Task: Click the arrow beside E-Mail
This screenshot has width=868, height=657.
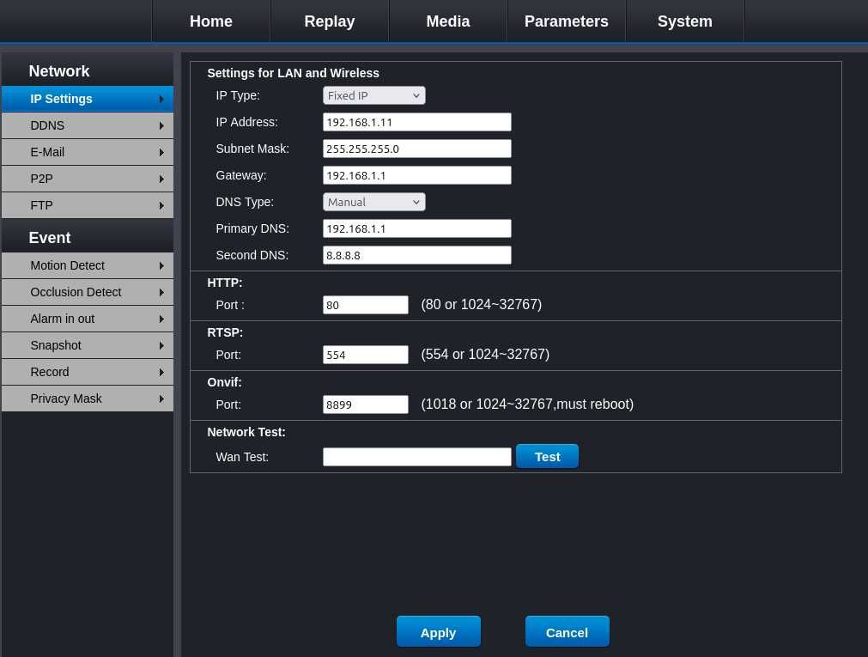Action: click(161, 152)
